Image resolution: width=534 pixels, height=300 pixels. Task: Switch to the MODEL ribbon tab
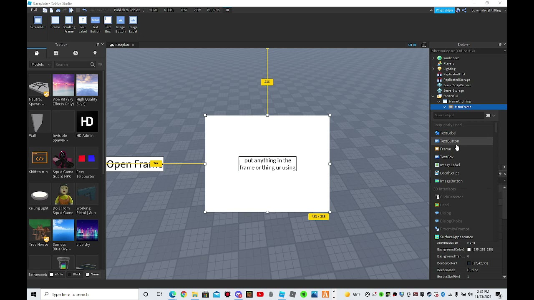click(x=169, y=10)
